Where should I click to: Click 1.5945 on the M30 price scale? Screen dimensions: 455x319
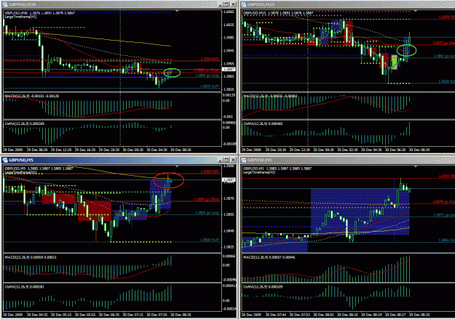tap(229, 51)
